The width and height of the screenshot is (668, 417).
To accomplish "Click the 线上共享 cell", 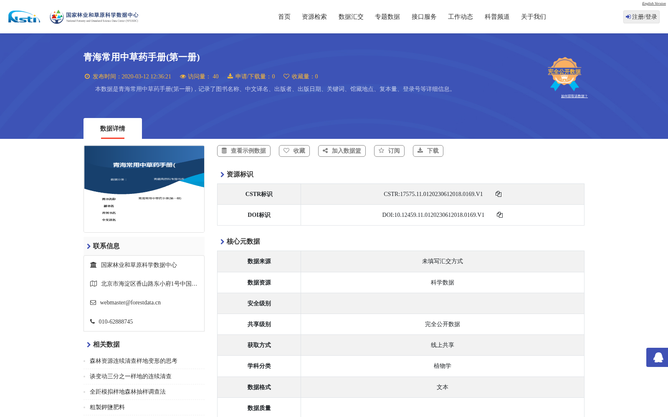I will point(443,345).
